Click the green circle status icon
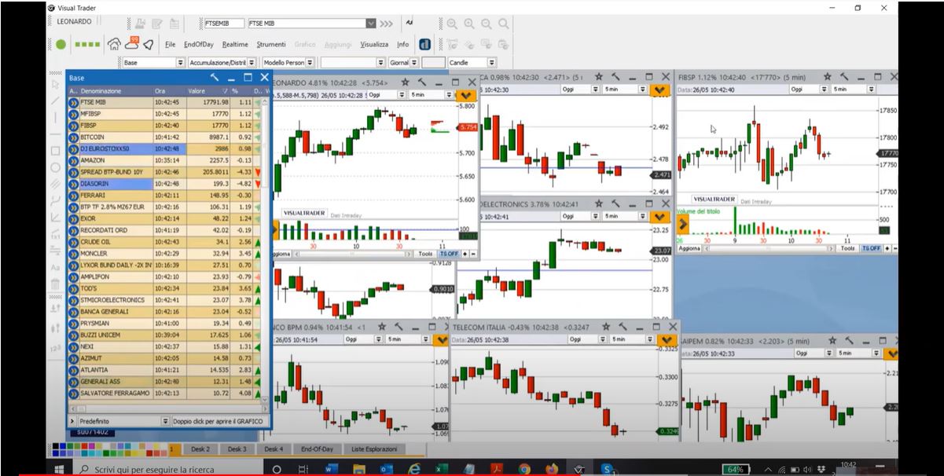944x476 pixels. coord(61,45)
